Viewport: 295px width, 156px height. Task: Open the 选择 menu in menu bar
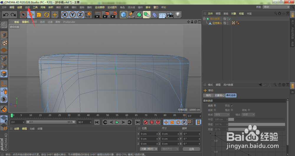[x=27, y=7]
